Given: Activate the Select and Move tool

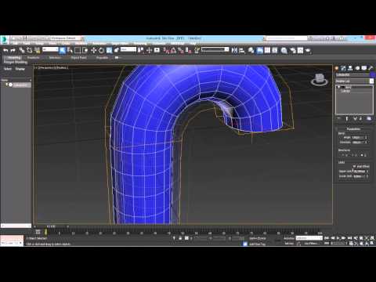Looking at the screenshot, I should click(94, 50).
